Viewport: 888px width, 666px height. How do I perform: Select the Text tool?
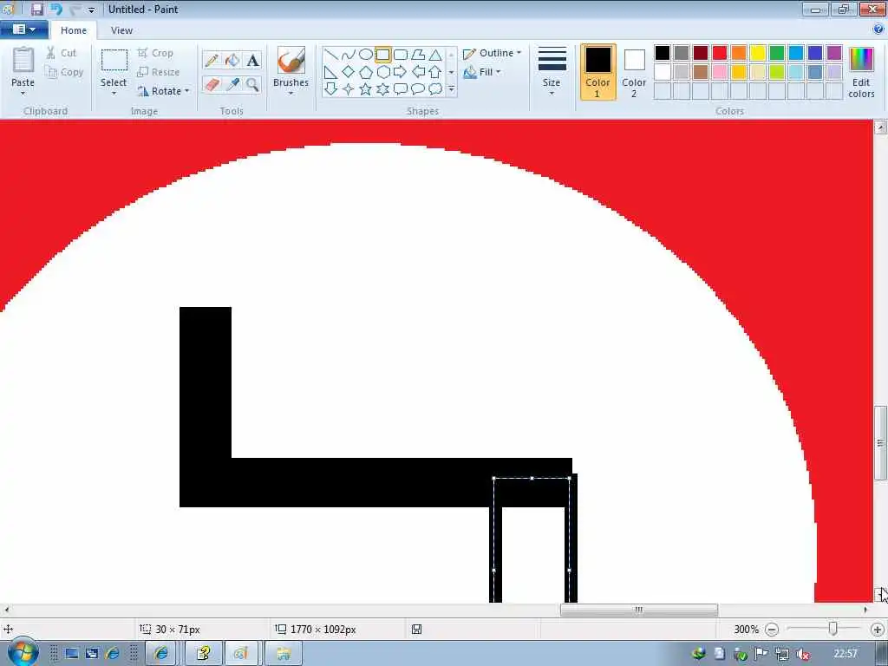pyautogui.click(x=252, y=60)
